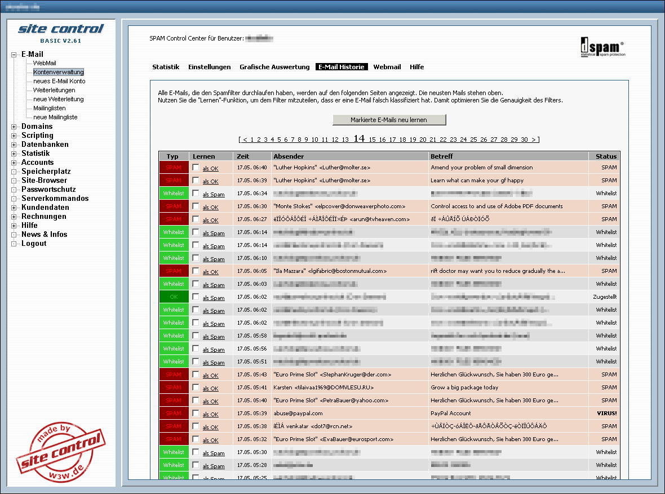Image resolution: width=665 pixels, height=494 pixels.
Task: Expand the Domains tree node
Action: coord(14,127)
